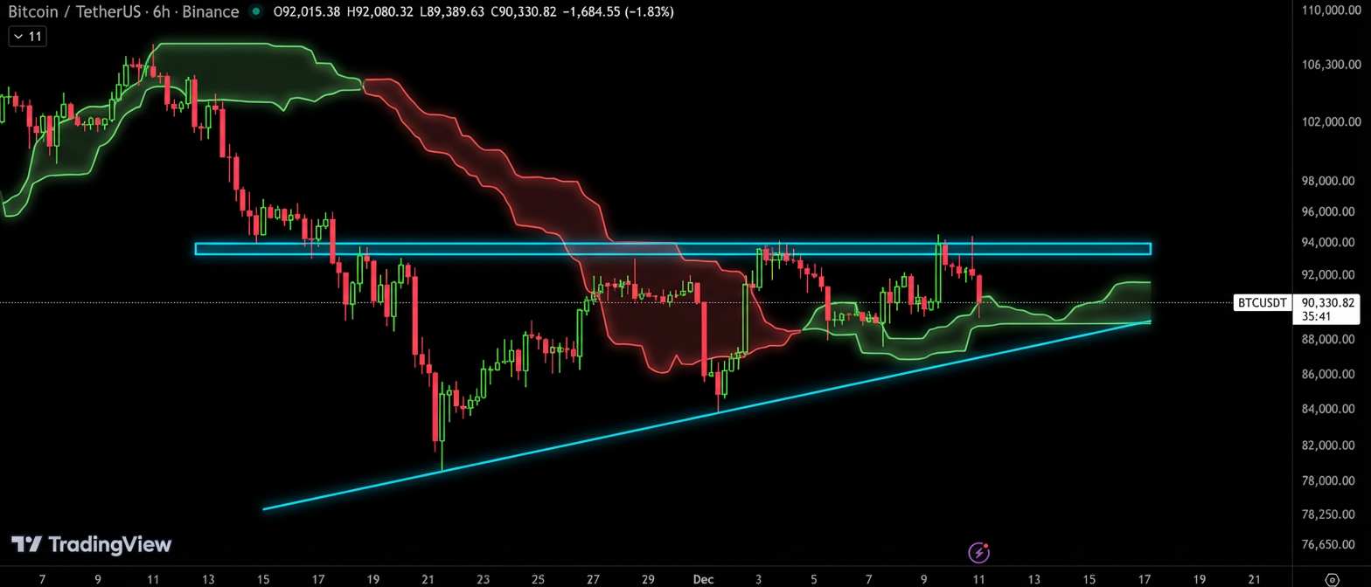Open chart settings hexagon gear icon
Screen dimensions: 1371x587
click(x=1332, y=579)
